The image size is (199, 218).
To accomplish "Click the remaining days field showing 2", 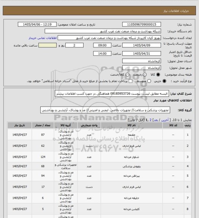I will pyautogui.click(x=74, y=45).
